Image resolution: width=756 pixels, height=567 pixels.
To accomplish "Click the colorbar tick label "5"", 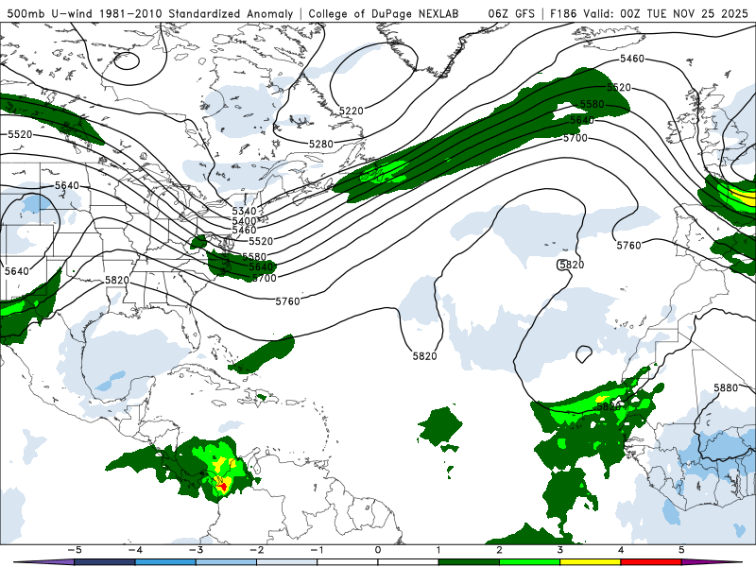I will pos(681,550).
